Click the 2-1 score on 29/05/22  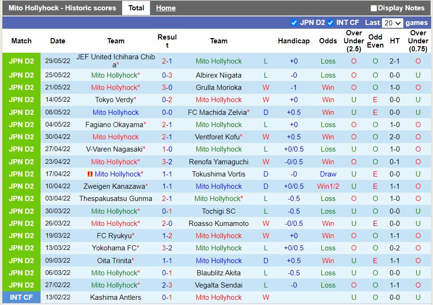pyautogui.click(x=167, y=61)
